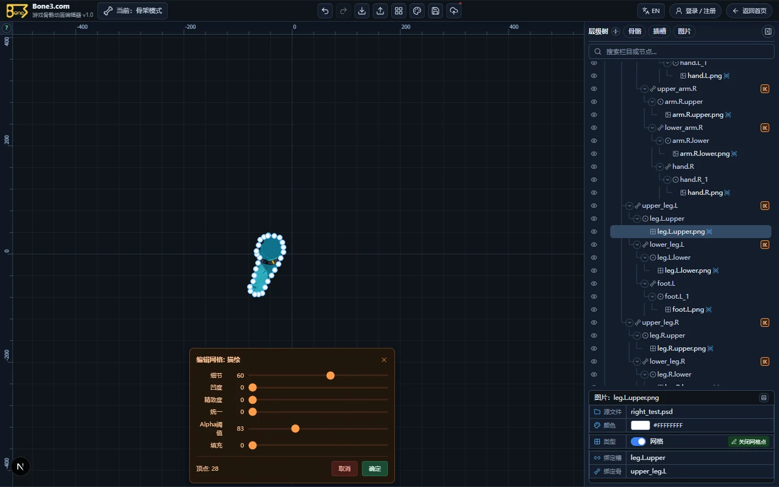Collapse the foot.L tree node
This screenshot has width=779, height=487.
(645, 284)
